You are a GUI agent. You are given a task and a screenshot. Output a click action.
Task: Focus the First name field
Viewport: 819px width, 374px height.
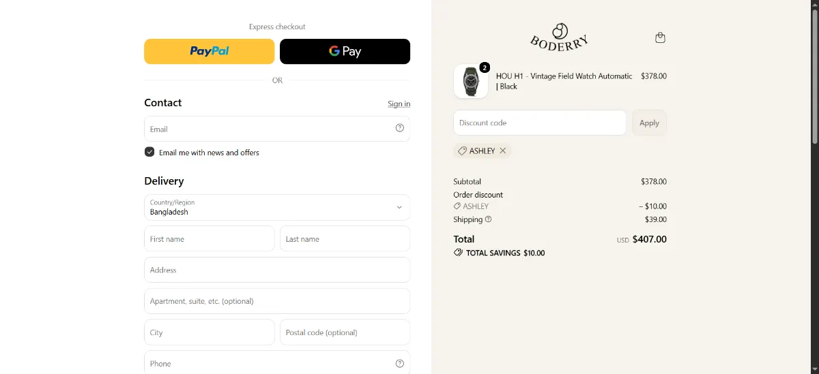[210, 239]
